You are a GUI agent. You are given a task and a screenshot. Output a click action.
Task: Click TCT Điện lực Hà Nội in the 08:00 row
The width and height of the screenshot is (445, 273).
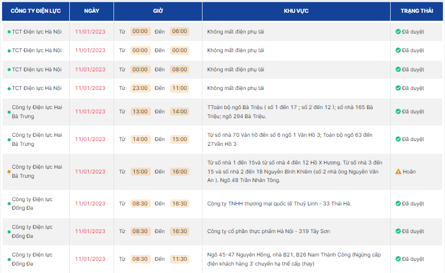(x=37, y=70)
